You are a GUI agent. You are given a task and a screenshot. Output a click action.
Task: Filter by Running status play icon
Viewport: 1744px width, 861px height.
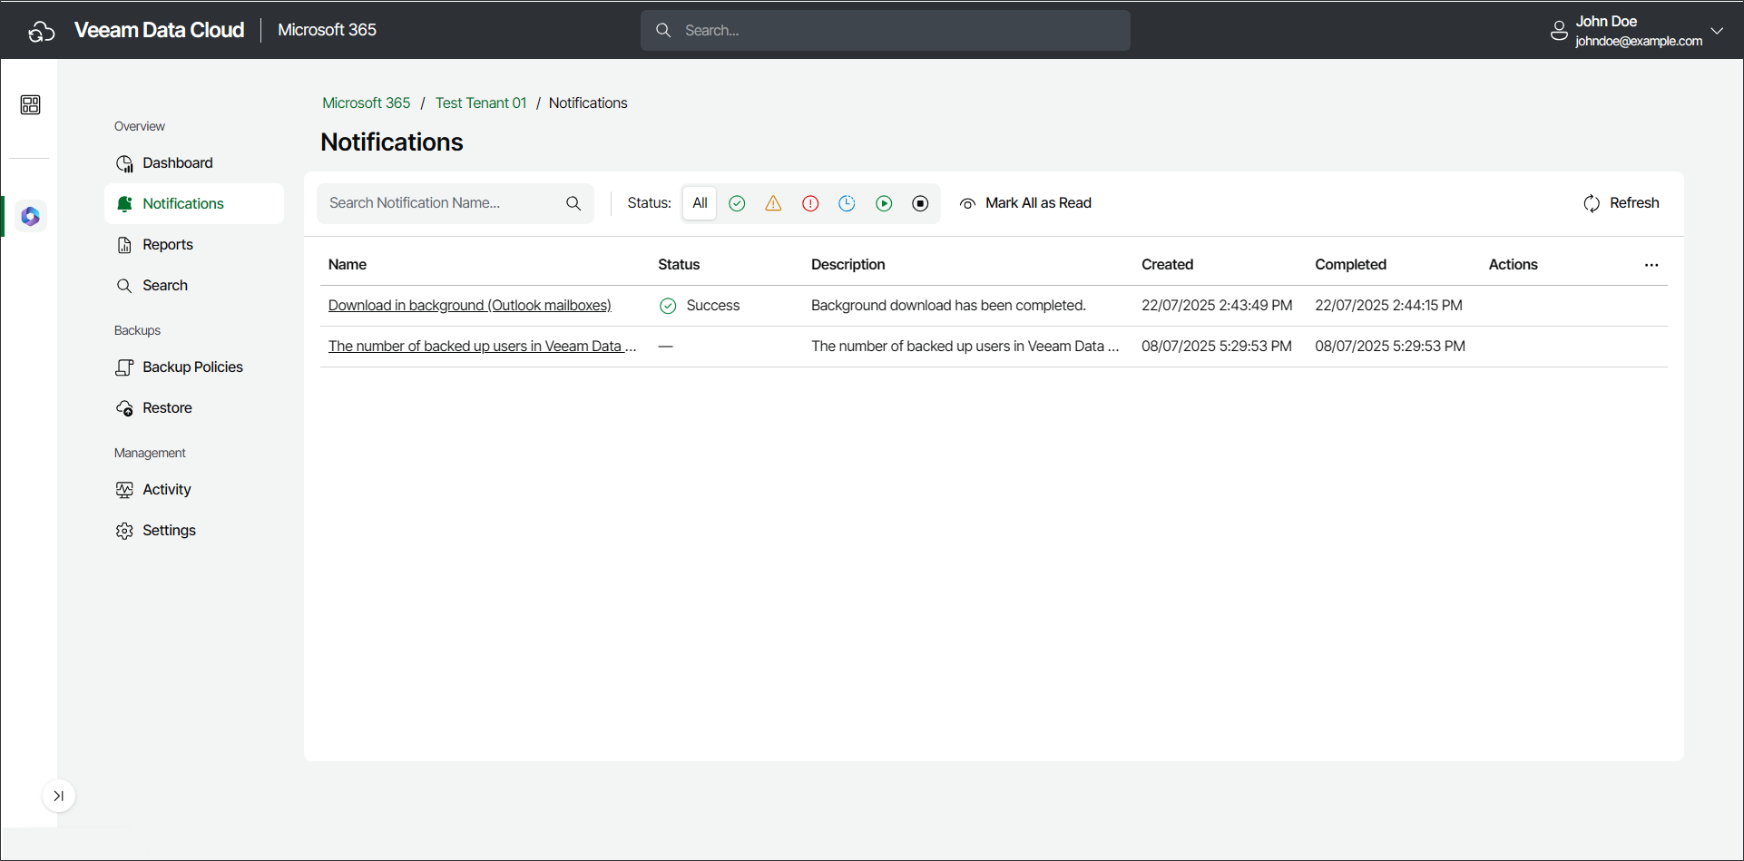[x=884, y=204]
